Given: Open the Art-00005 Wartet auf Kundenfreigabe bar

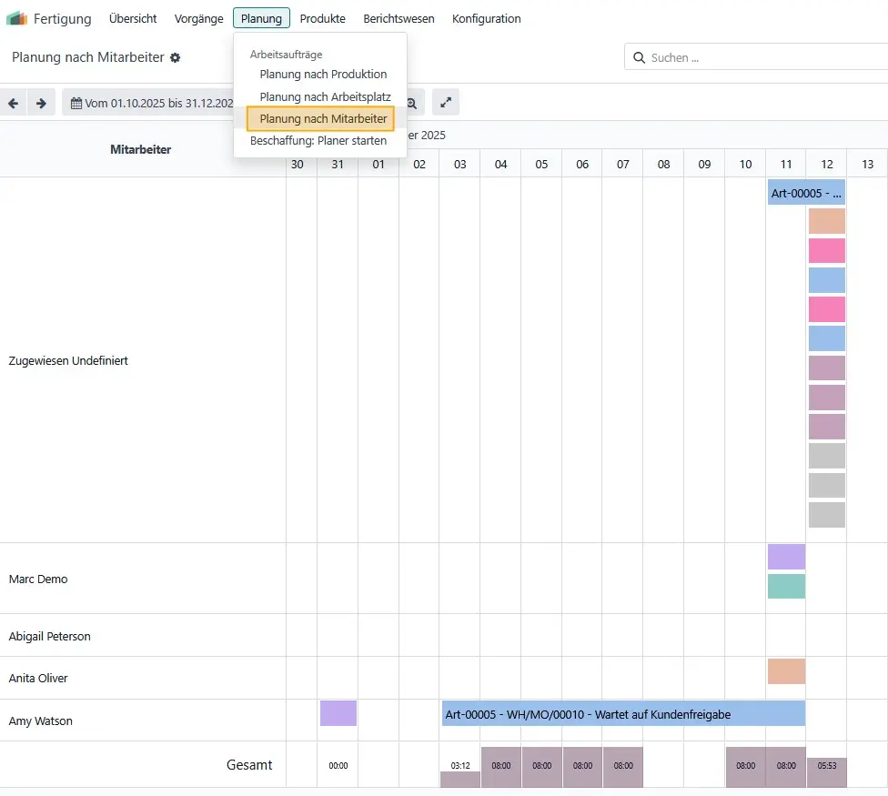Looking at the screenshot, I should click(x=623, y=714).
